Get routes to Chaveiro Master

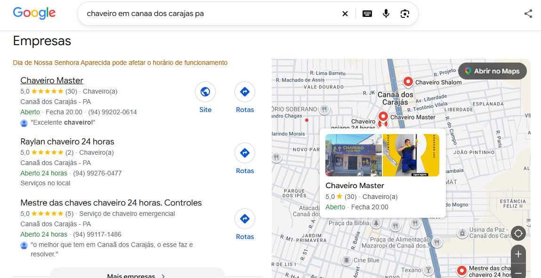click(x=245, y=92)
